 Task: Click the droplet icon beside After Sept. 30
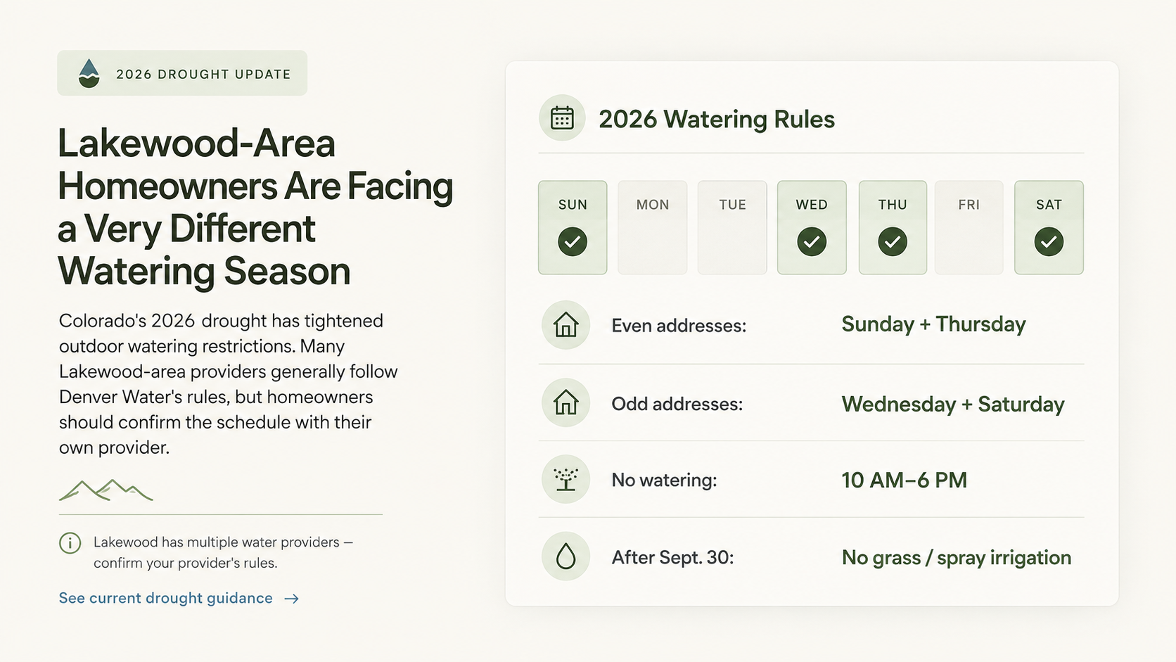click(565, 557)
